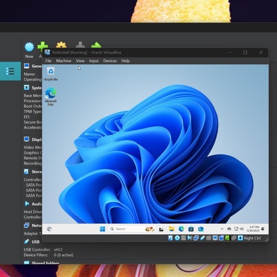Viewport: 277px width, 277px height.
Task: Open the View menu
Action: click(80, 61)
